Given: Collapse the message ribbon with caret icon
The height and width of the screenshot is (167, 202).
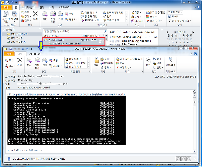Looking at the screenshot, I should coord(191,54).
